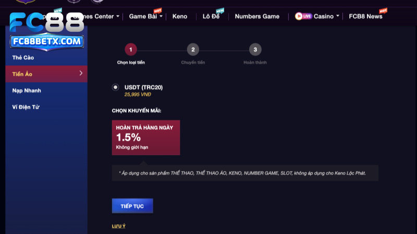Click the FC88 logo

[x=47, y=22]
